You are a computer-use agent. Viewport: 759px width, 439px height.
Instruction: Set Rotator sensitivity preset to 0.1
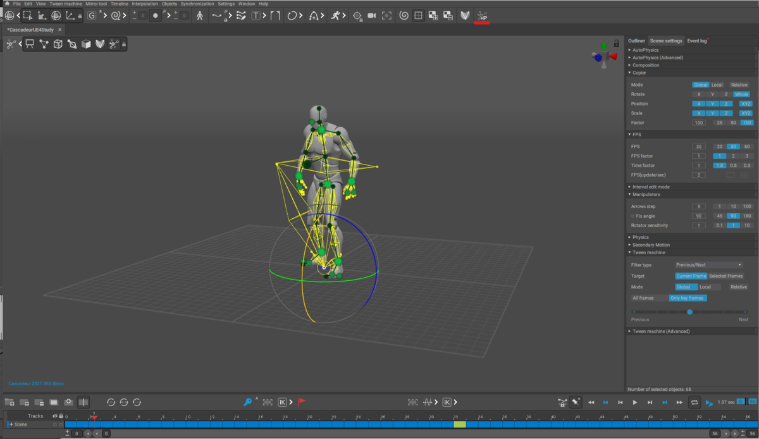(x=719, y=225)
